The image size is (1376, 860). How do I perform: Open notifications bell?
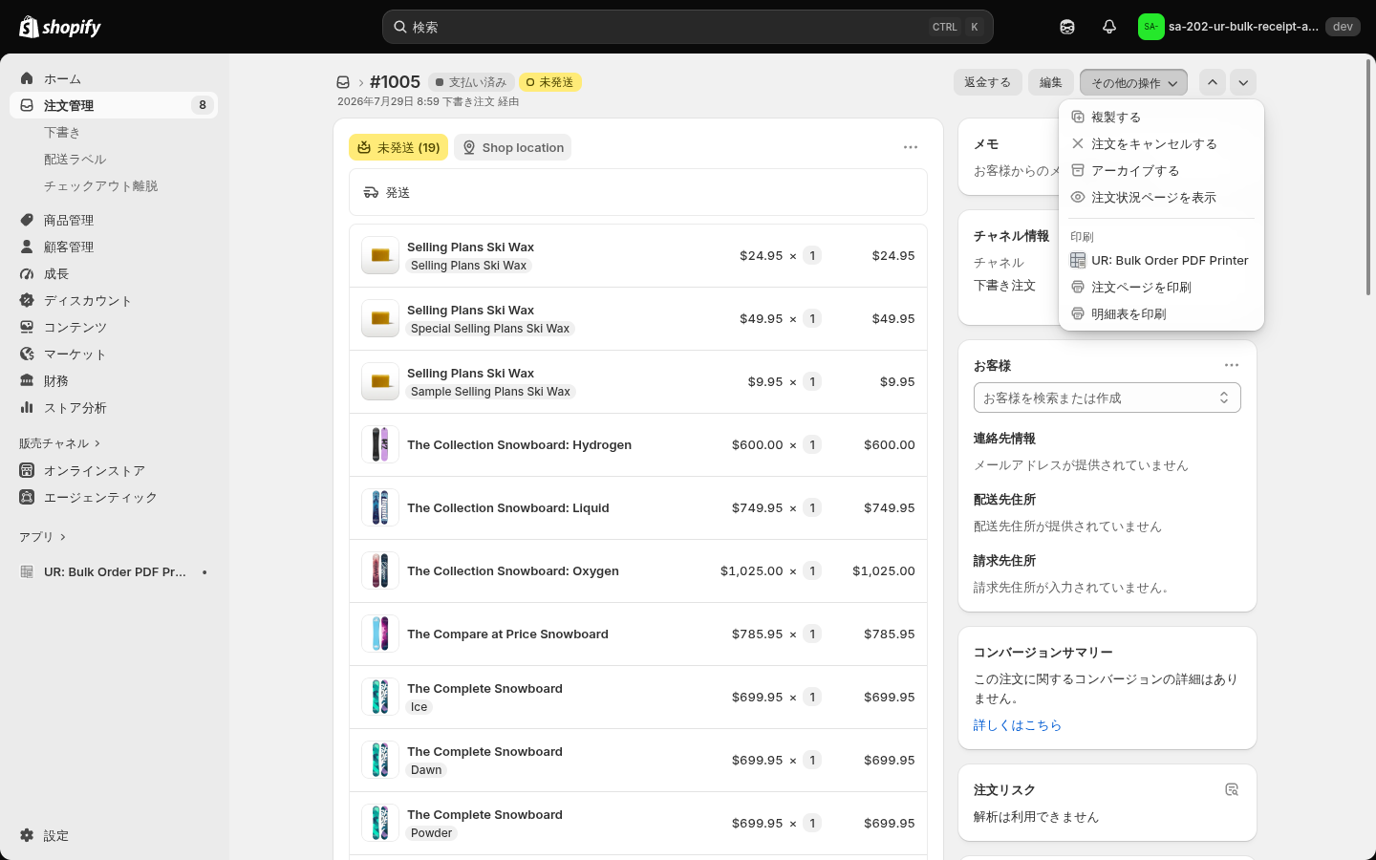1109,27
